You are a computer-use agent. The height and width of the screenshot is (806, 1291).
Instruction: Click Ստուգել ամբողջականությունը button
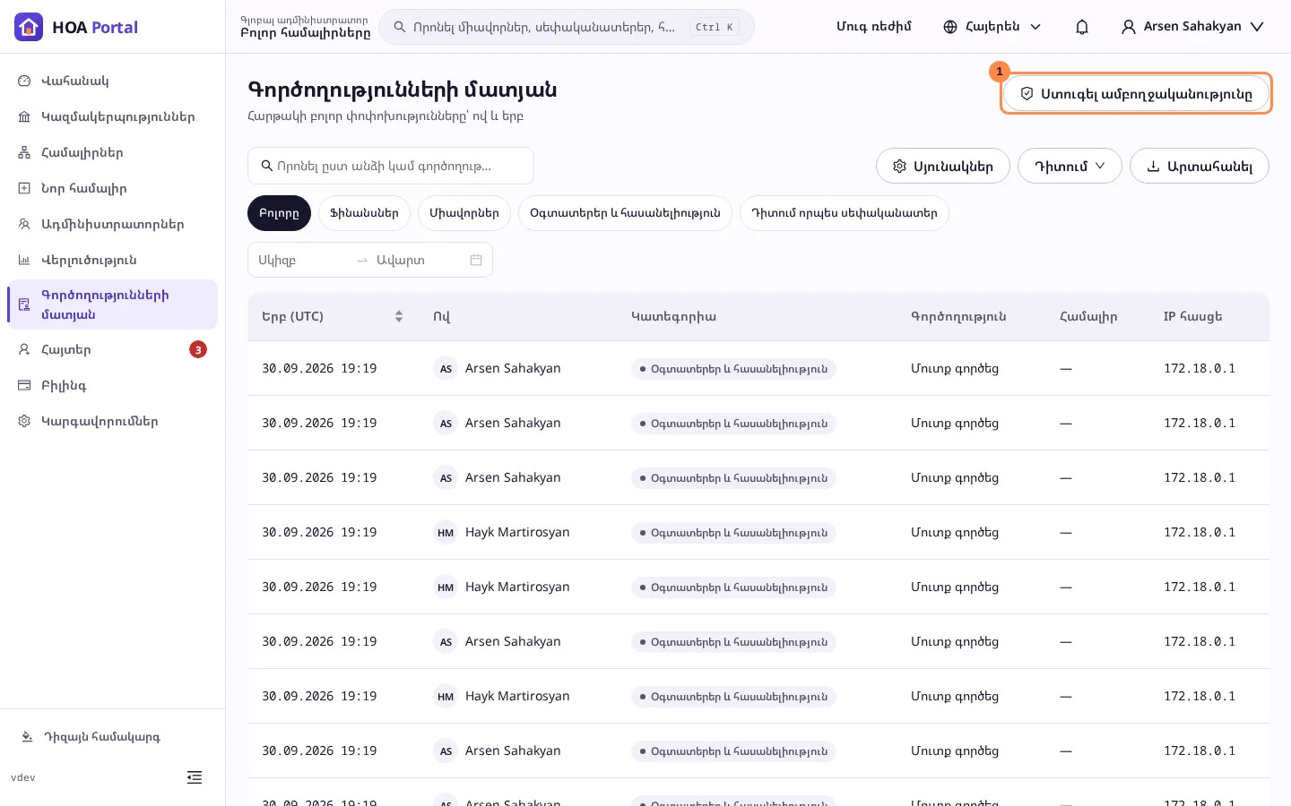[1136, 93]
